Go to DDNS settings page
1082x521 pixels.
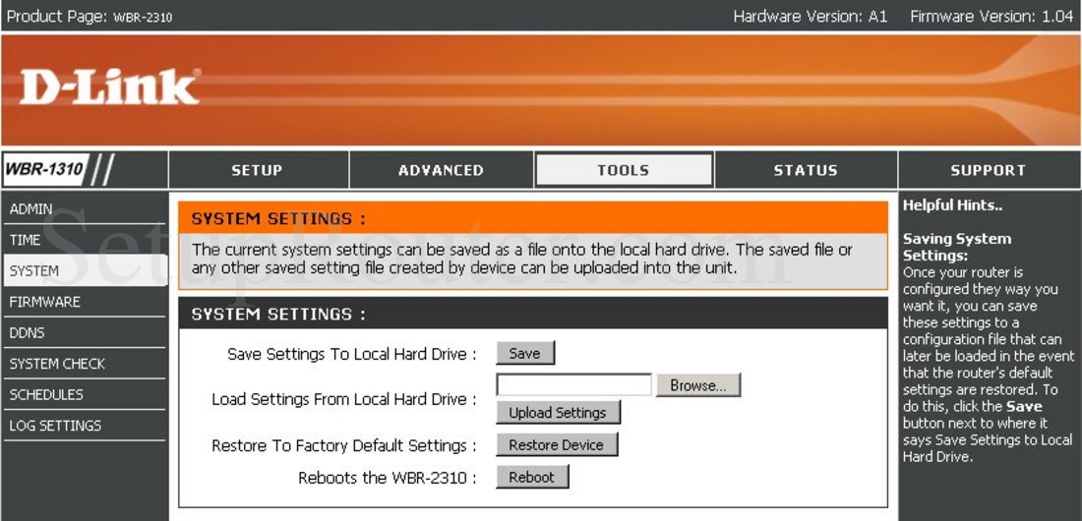tap(84, 332)
